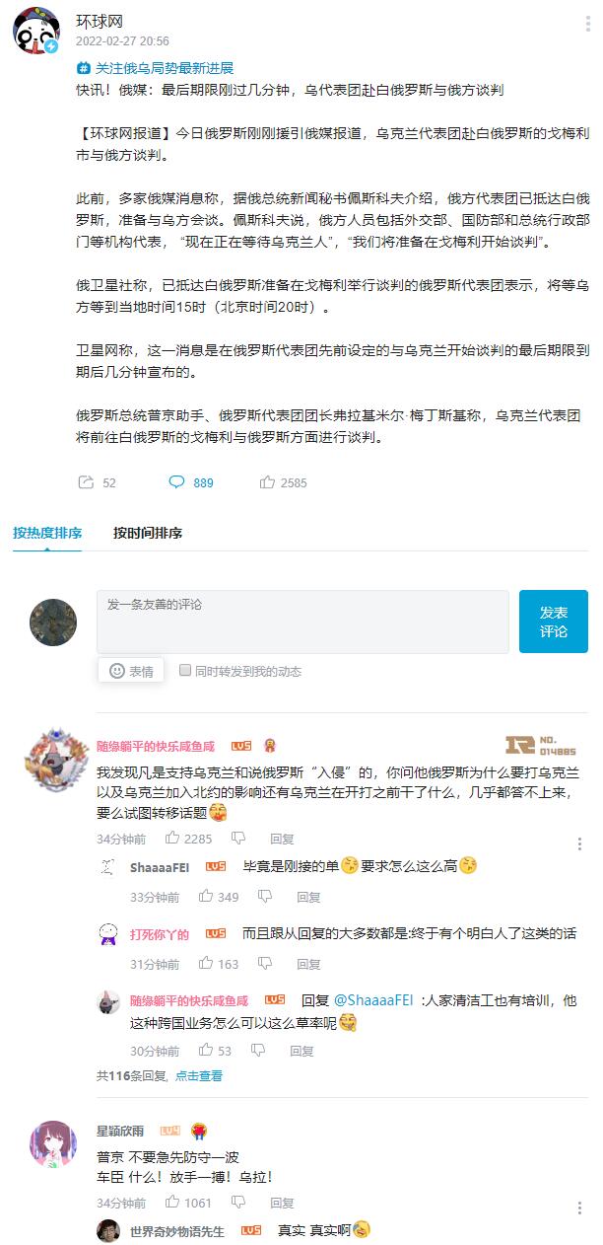This screenshot has height=1245, width=603.
Task: Open the comments icon showing 889
Action: click(x=176, y=482)
